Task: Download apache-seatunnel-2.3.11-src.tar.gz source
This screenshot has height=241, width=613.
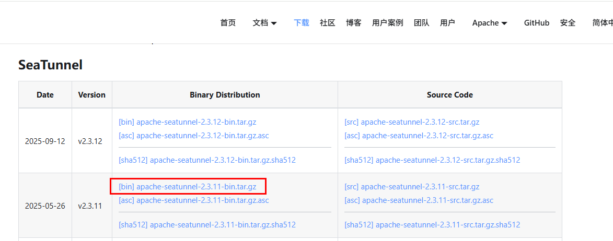Action: tap(412, 187)
